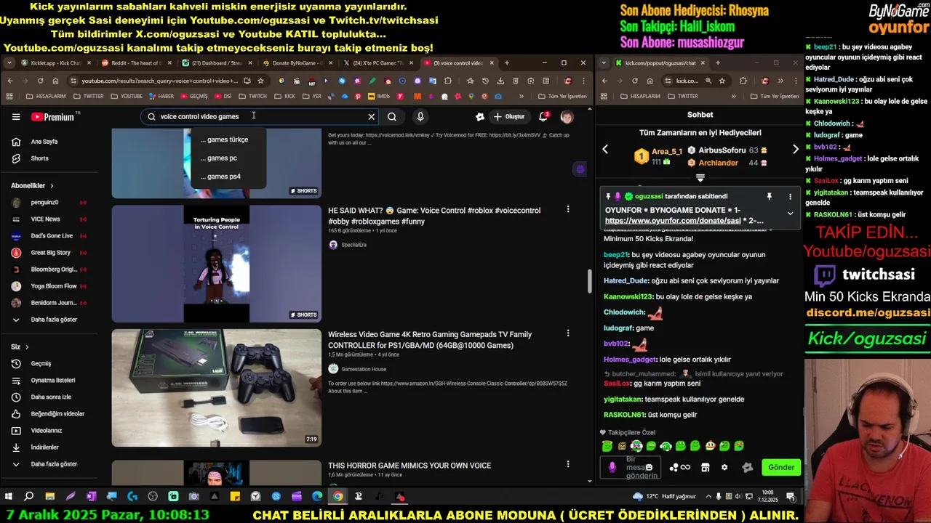Click the Oluştur create button
This screenshot has height=523, width=931.
[x=509, y=116]
